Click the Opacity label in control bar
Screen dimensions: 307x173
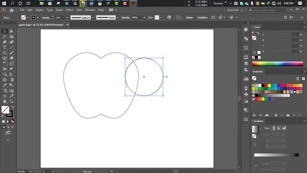coord(126,17)
